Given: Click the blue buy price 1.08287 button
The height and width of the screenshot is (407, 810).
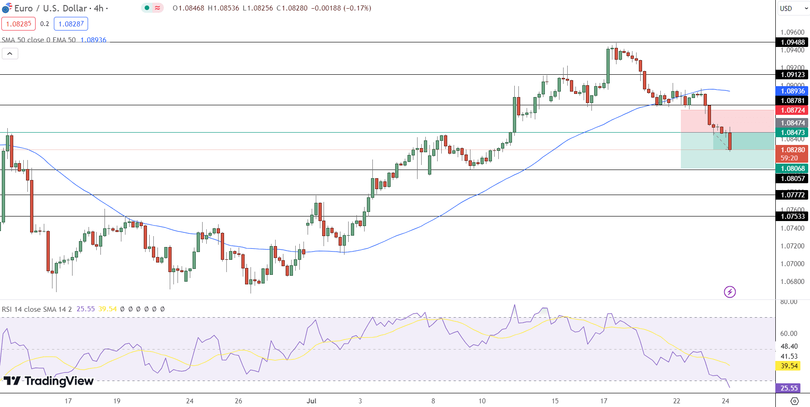Looking at the screenshot, I should (71, 24).
